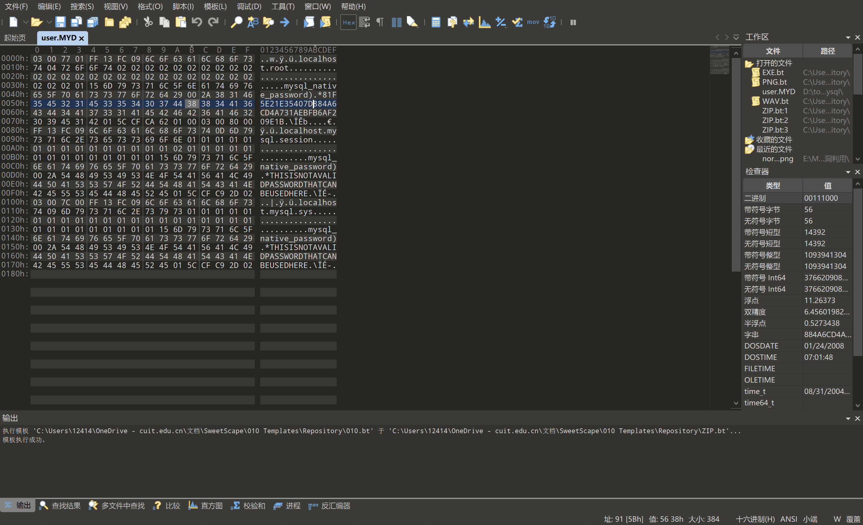
Task: Click the mov disassembler toolbar icon
Action: coord(533,22)
